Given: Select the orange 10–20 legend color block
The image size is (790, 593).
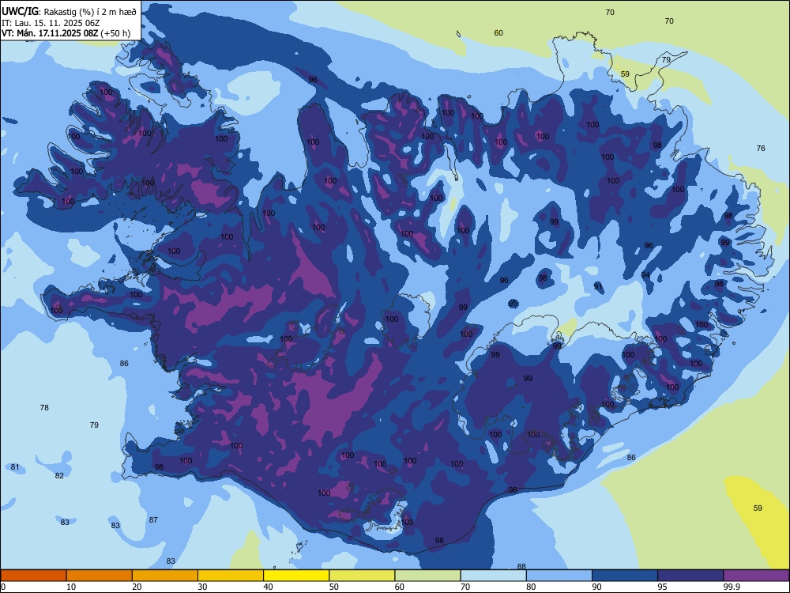Looking at the screenshot, I should 100,576.
